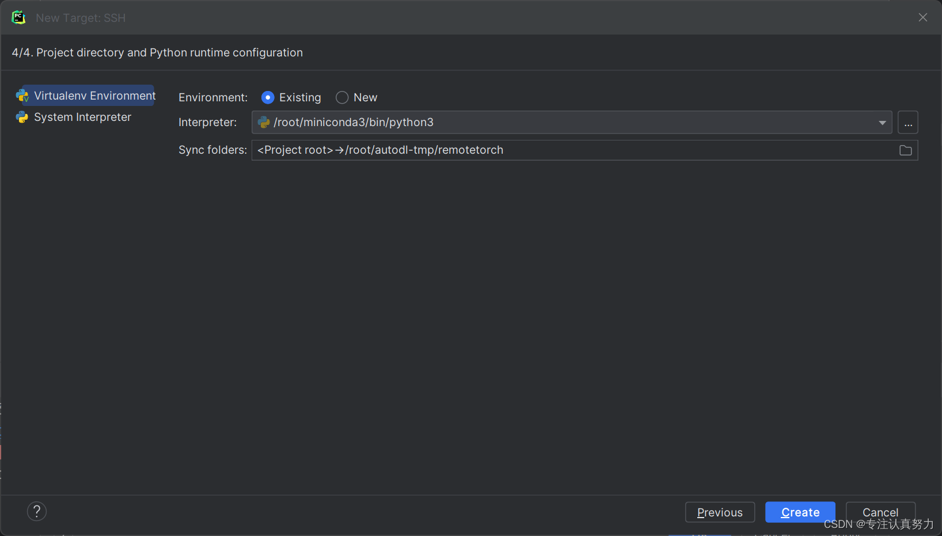
Task: Click the Python icon in Interpreter field
Action: (264, 122)
